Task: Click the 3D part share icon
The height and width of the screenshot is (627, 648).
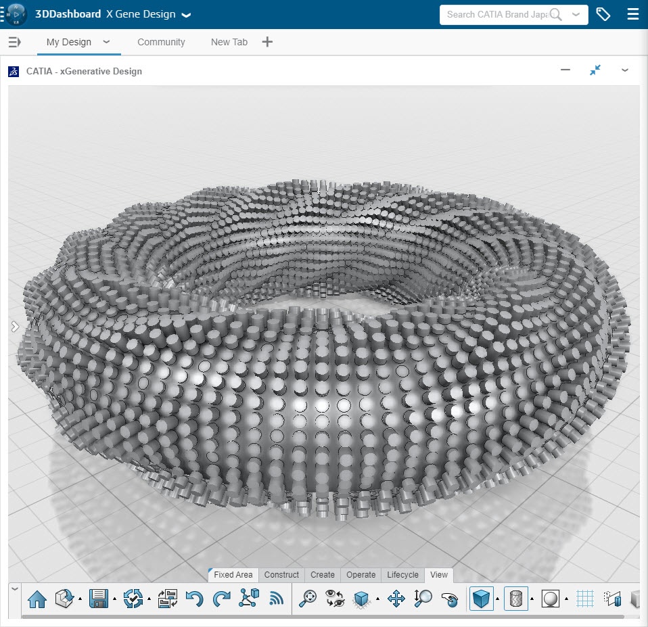Action: (x=64, y=599)
